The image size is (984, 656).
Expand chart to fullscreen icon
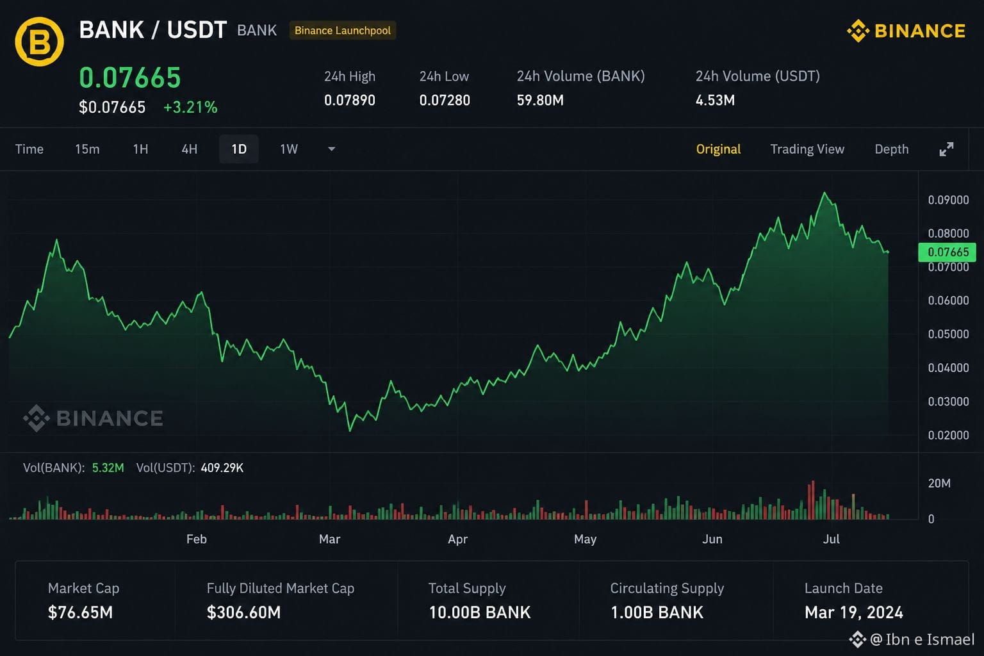point(946,149)
